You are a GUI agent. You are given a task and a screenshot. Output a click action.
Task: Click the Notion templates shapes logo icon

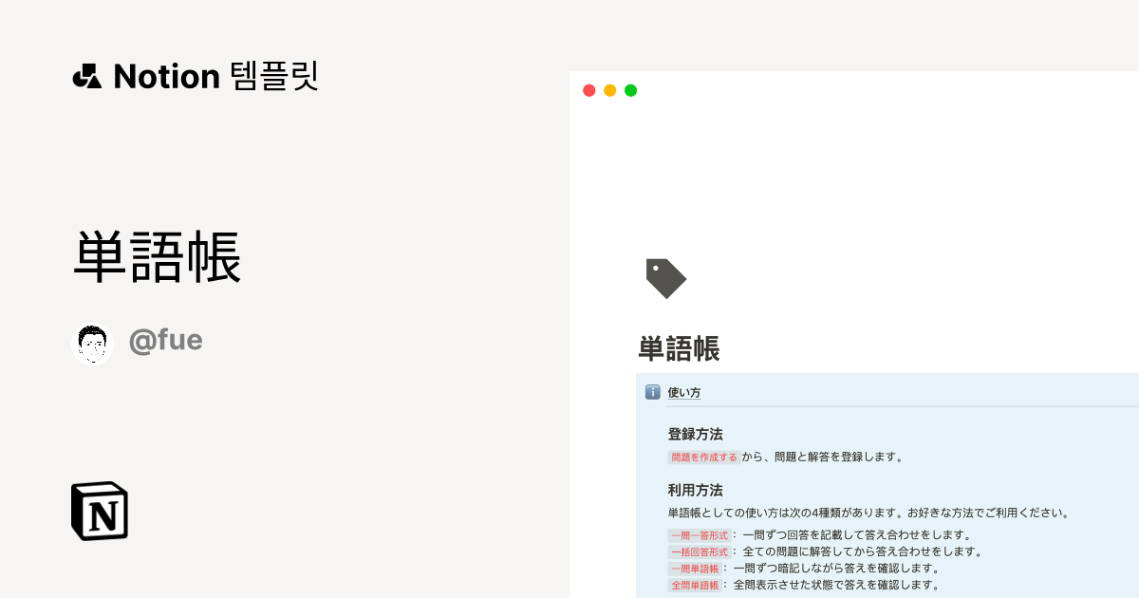86,76
